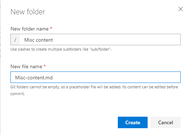
Task: Cancel the new folder dialog
Action: tap(166, 122)
